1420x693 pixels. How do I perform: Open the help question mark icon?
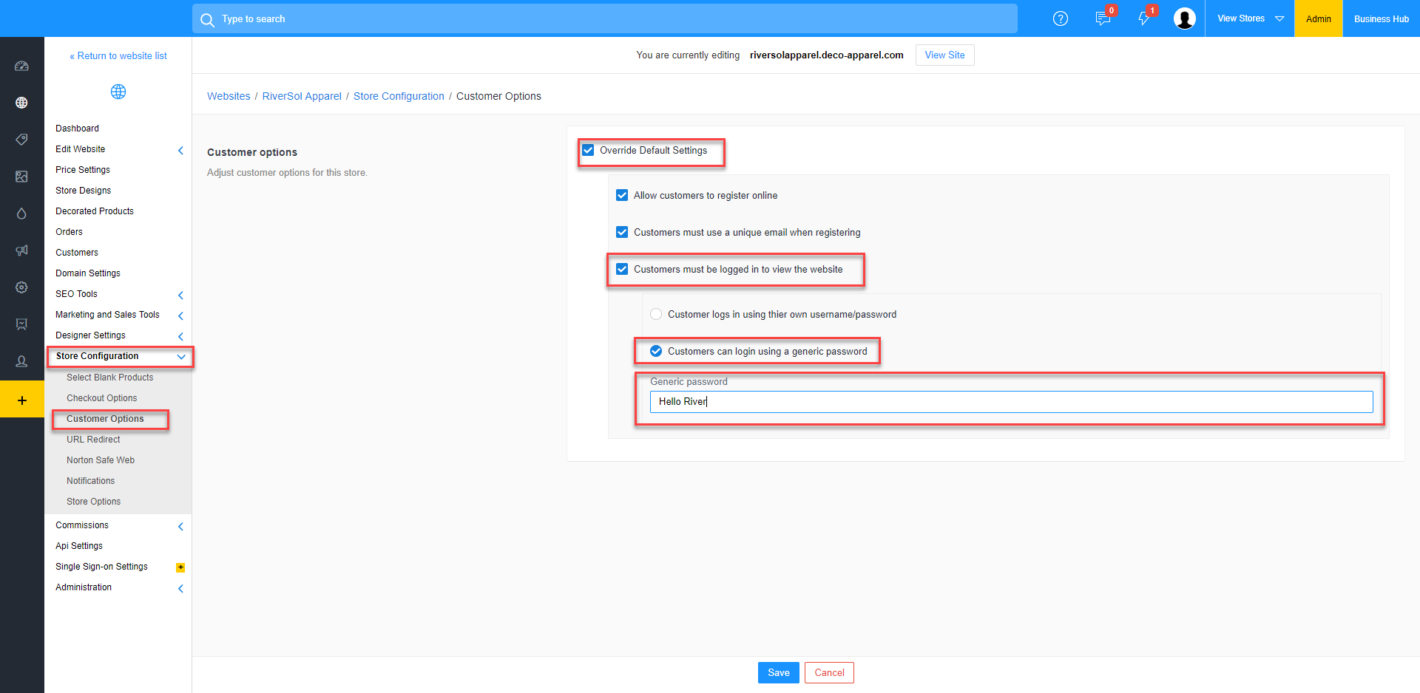[1061, 18]
